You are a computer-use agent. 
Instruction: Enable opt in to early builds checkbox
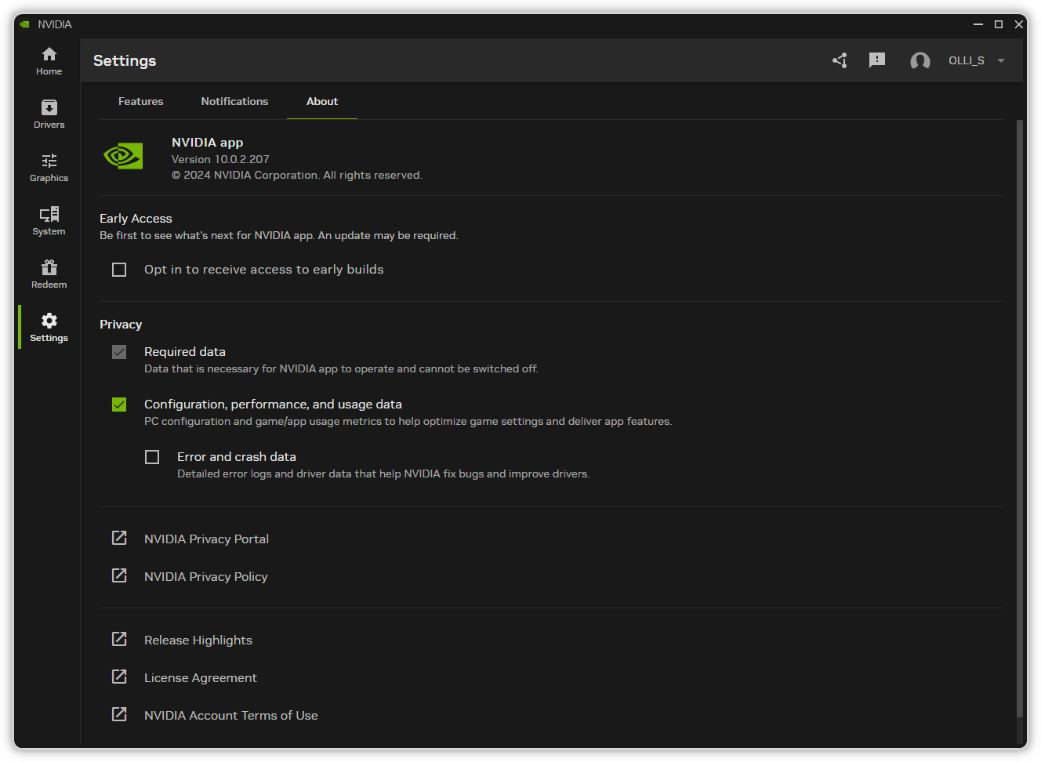coord(119,270)
